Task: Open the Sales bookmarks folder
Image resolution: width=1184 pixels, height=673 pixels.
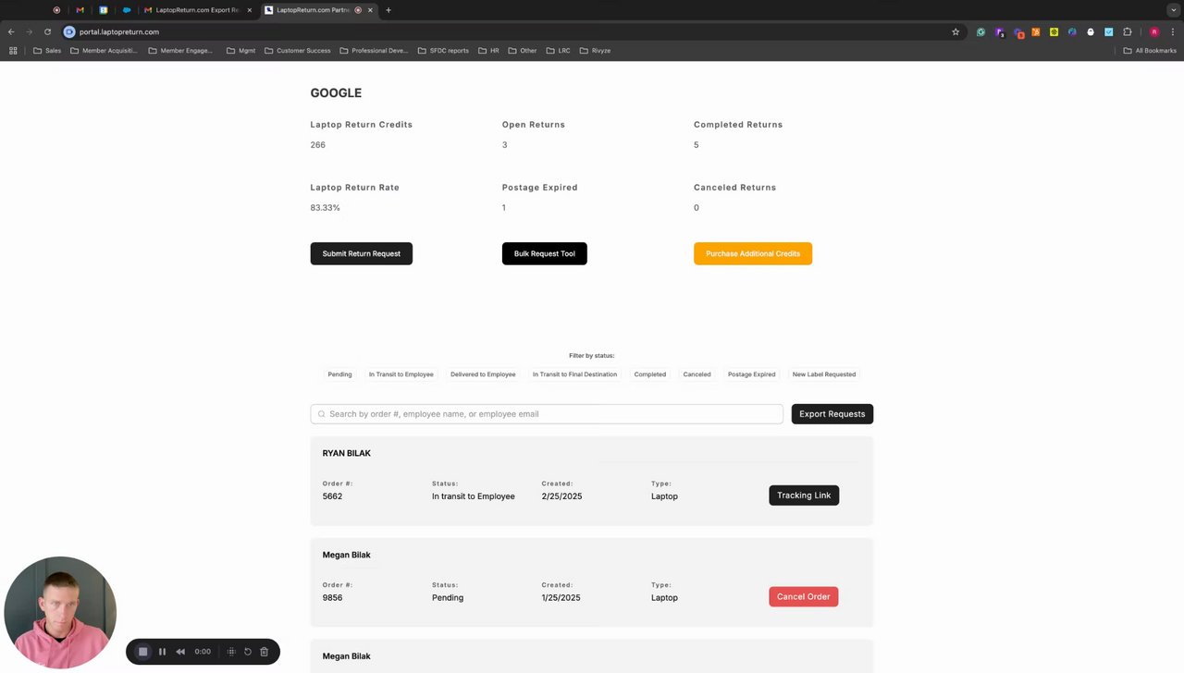Action: click(x=47, y=51)
